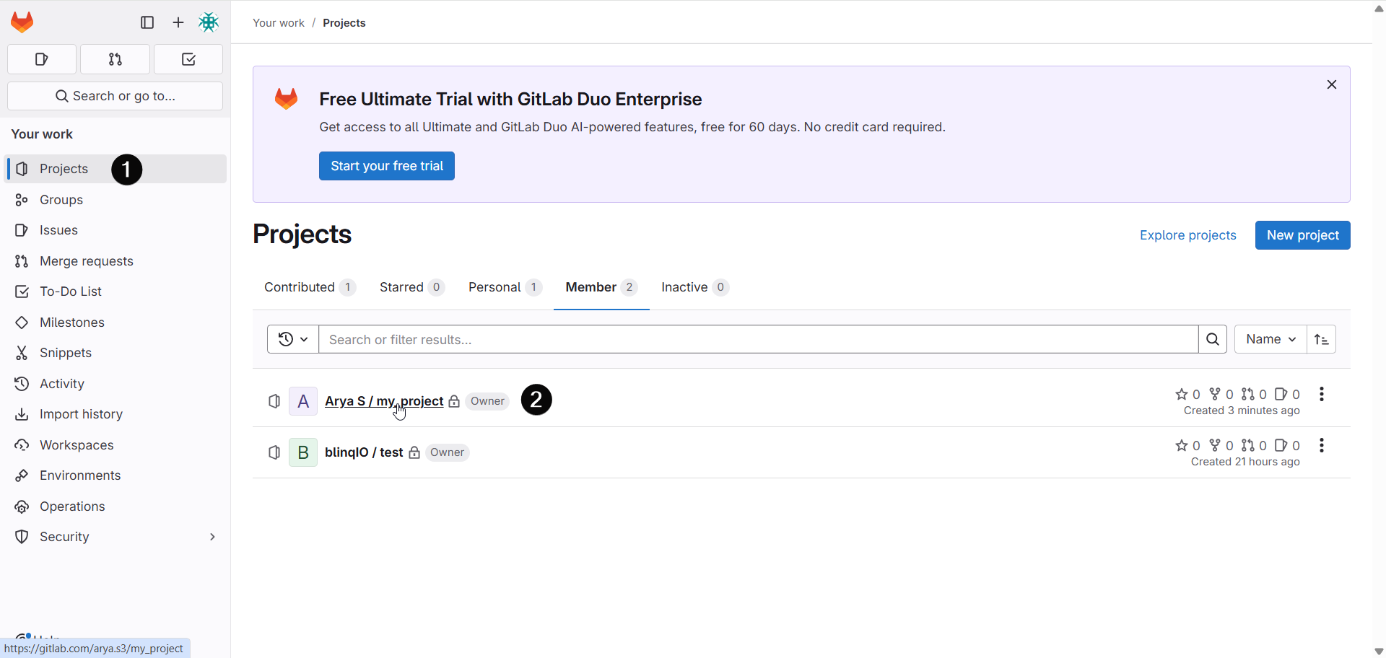Screen dimensions: 1386x658
Task: Collapse the navigation sidebar
Action: pos(147,22)
